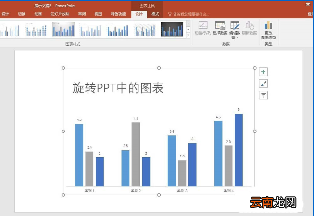Image resolution: width=314 pixels, height=216 pixels.
Task: Click the 3.5 data label in 类别 3
Action: [172, 132]
